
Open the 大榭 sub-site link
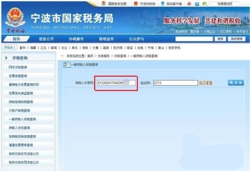point(96,48)
